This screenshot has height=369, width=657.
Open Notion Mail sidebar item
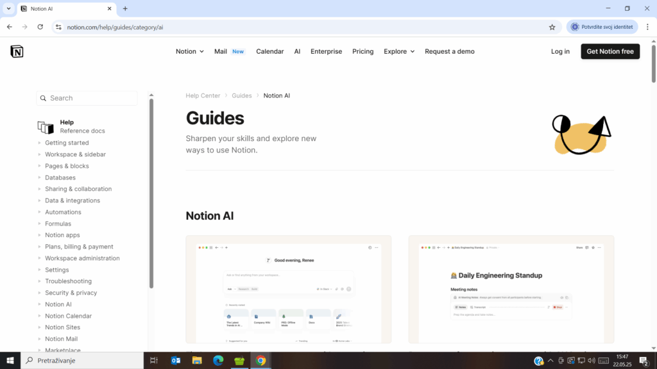[x=61, y=339]
